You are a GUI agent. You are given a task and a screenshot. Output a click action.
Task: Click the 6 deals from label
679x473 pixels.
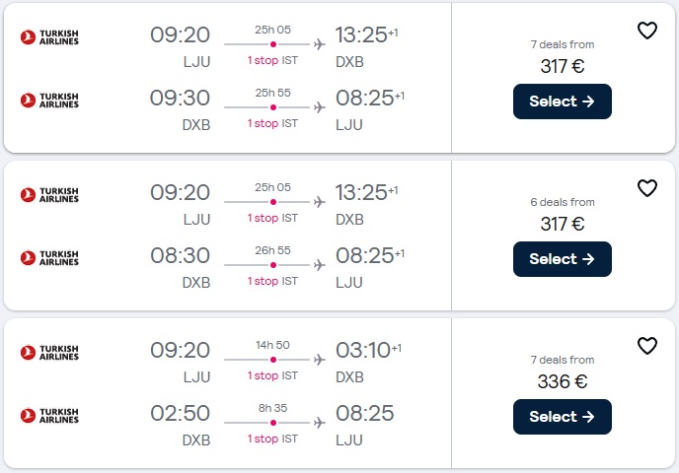pos(563,202)
